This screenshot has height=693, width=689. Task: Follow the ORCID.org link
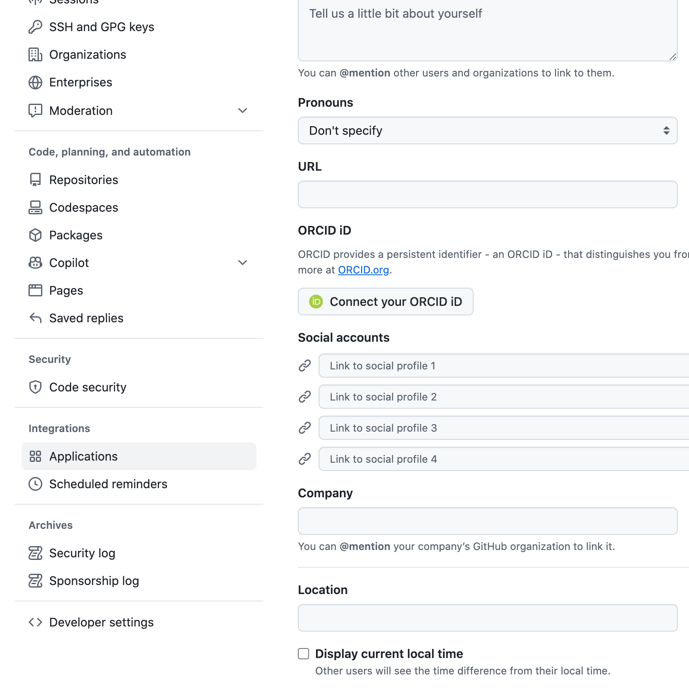(x=363, y=270)
